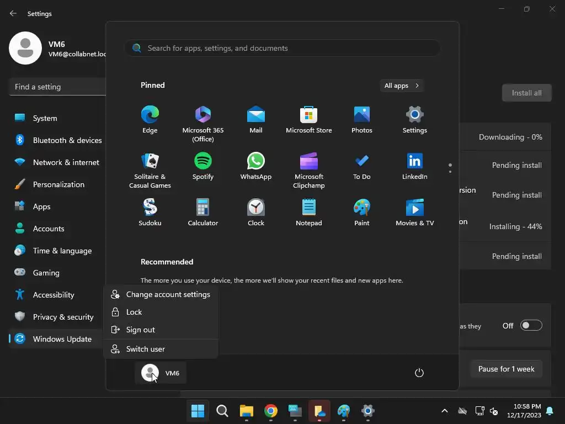The image size is (565, 424).
Task: Select Sign out from user menu
Action: pyautogui.click(x=161, y=330)
